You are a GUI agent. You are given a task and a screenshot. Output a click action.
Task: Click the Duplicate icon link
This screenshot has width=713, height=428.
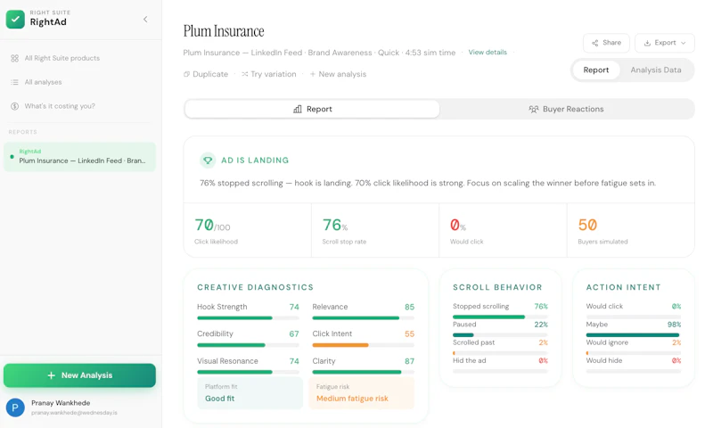pyautogui.click(x=206, y=74)
